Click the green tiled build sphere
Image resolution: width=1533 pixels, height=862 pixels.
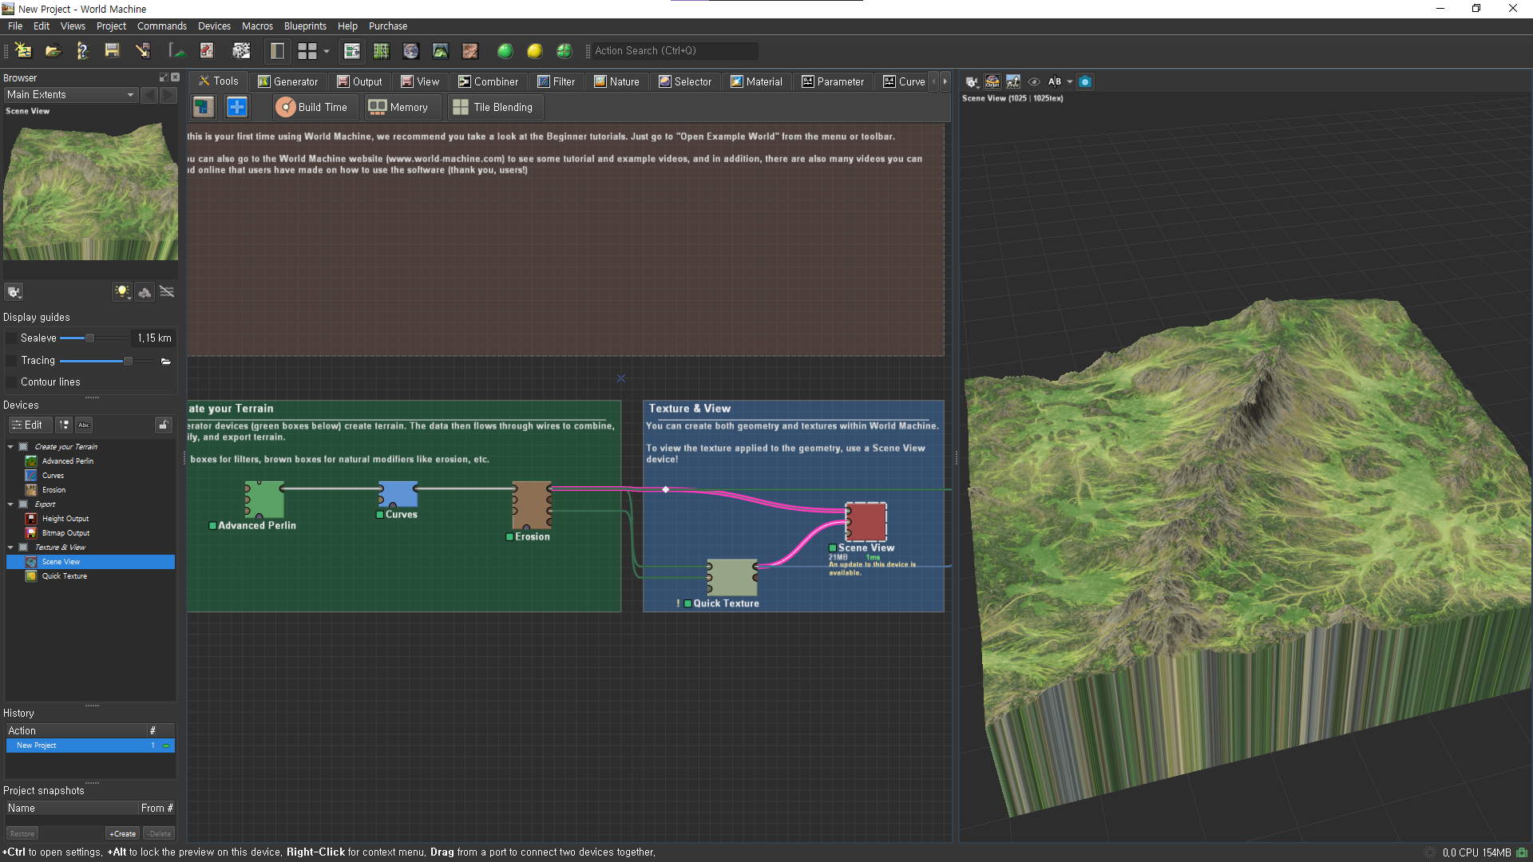564,51
